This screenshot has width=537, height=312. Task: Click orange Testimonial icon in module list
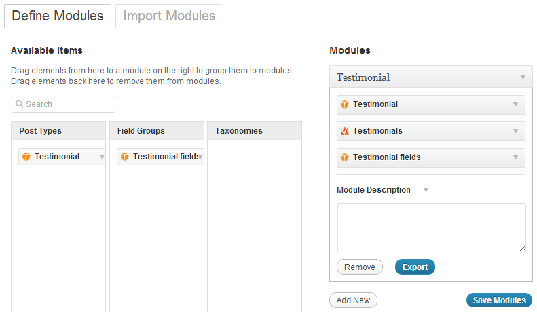(345, 104)
